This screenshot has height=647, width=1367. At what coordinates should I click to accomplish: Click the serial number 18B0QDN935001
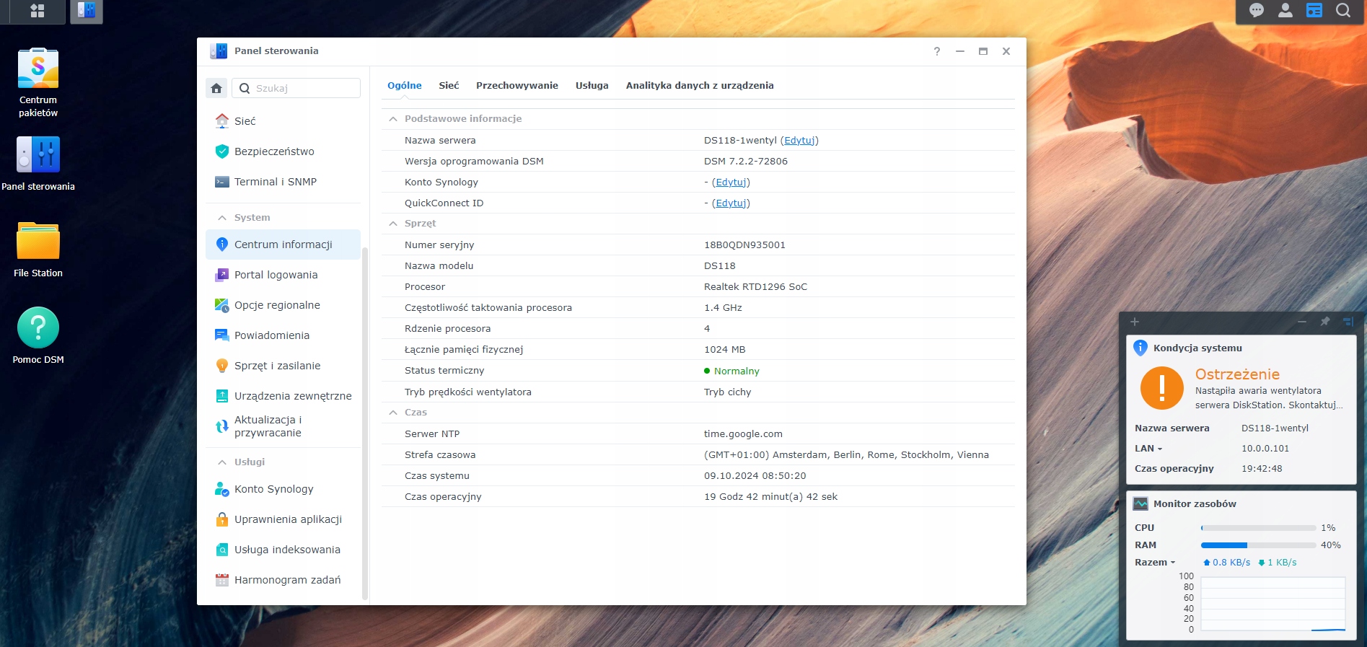[744, 245]
